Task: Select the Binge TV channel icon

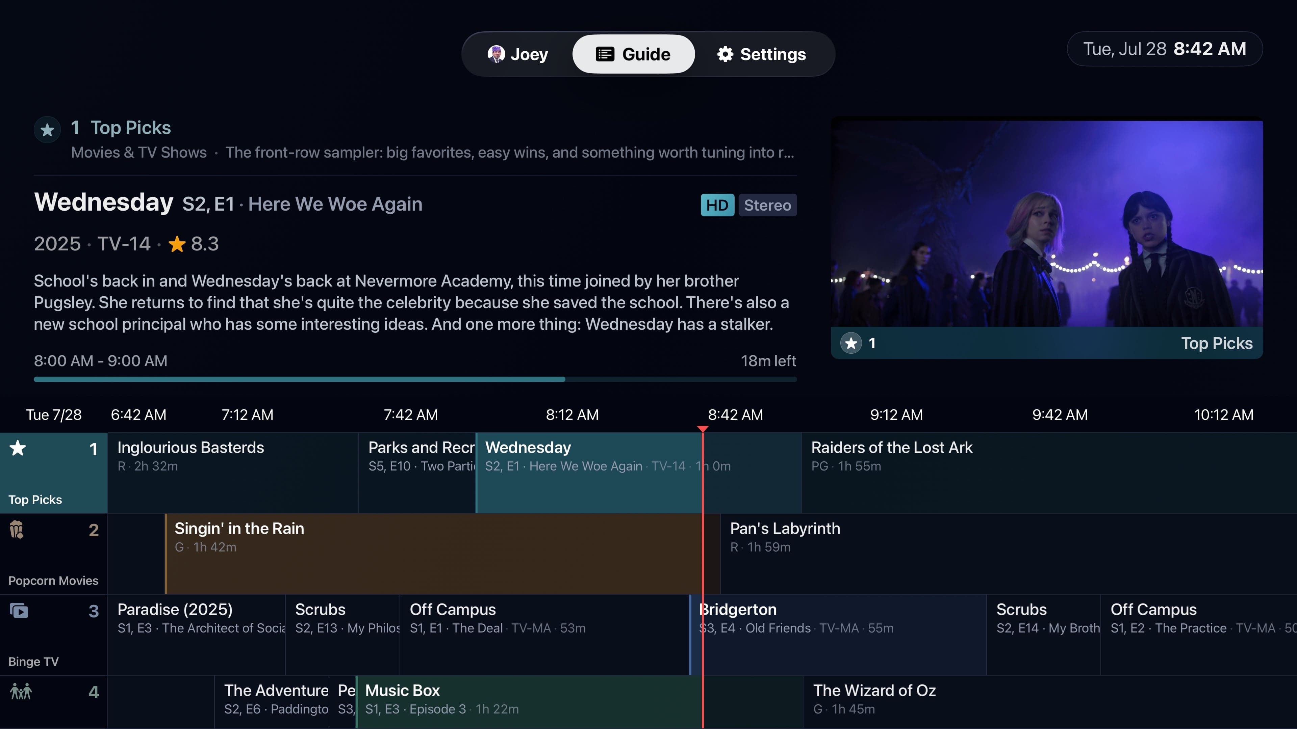Action: 19,610
